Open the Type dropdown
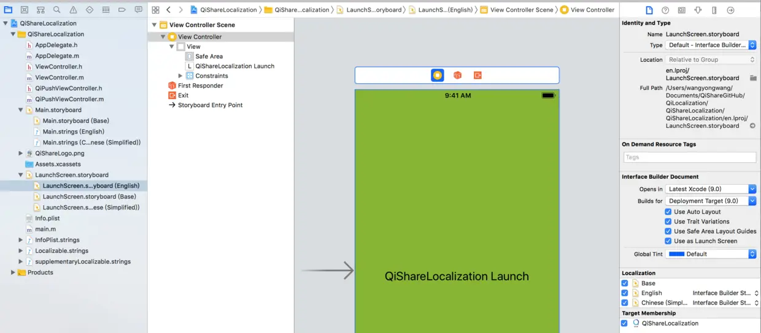Screen dimensions: 761x333 711,45
